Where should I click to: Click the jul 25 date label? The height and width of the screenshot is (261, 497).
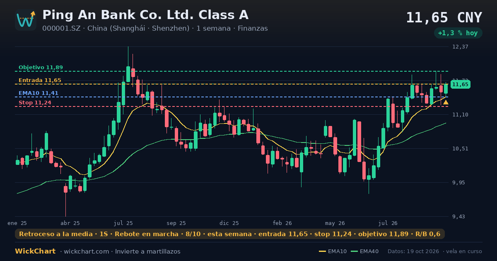tap(123, 223)
